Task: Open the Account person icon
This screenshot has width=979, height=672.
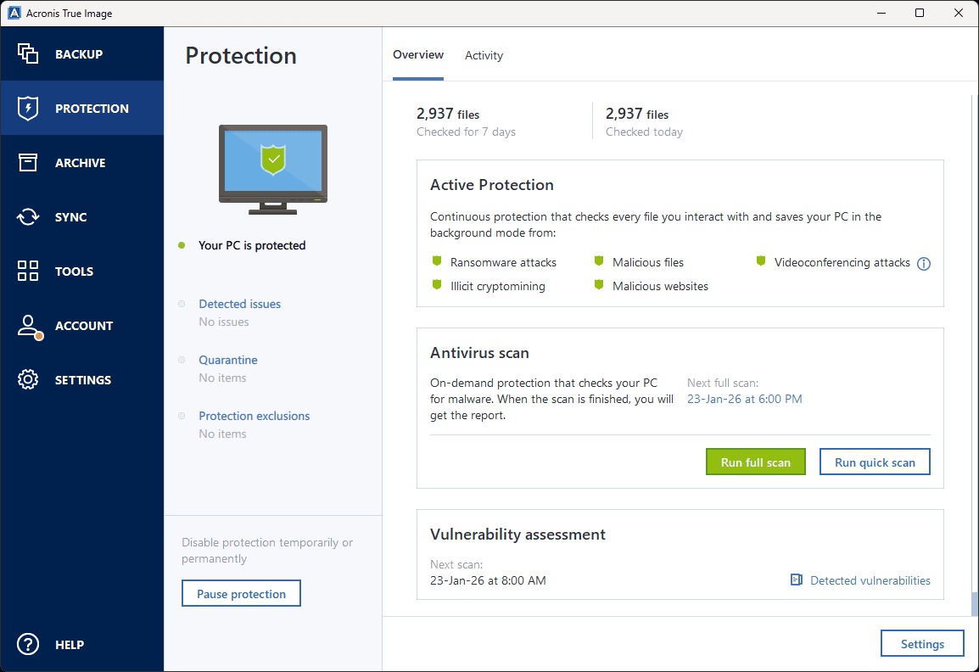Action: 29,327
